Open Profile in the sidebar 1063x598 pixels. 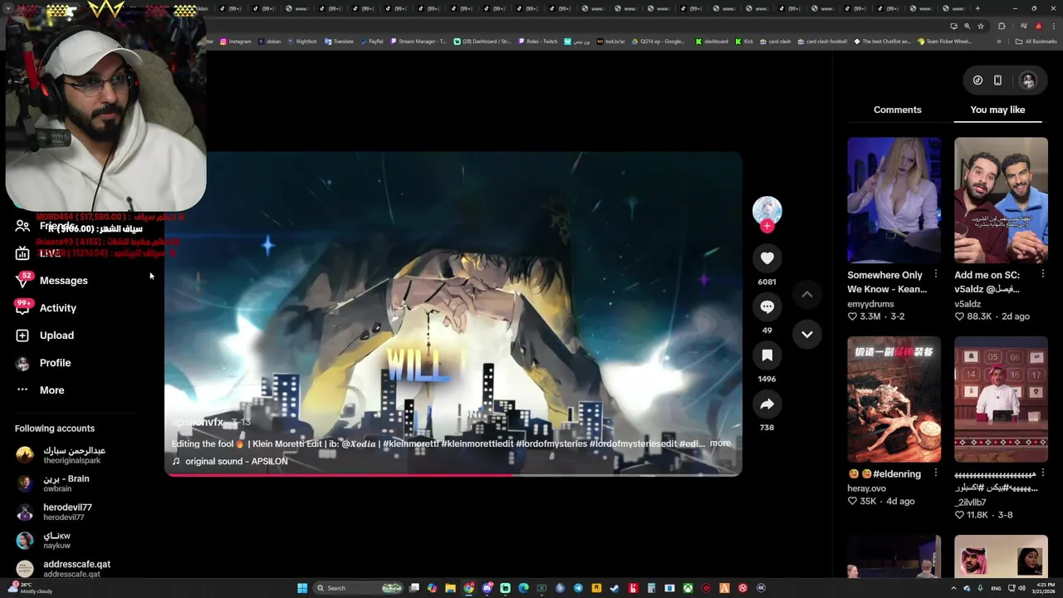tap(55, 363)
